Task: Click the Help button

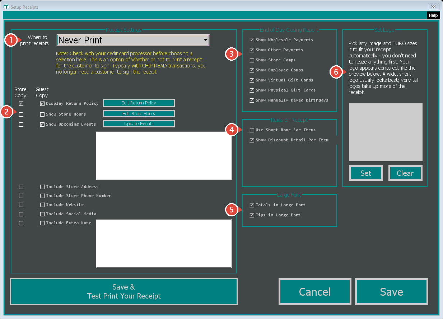Action: click(x=433, y=15)
